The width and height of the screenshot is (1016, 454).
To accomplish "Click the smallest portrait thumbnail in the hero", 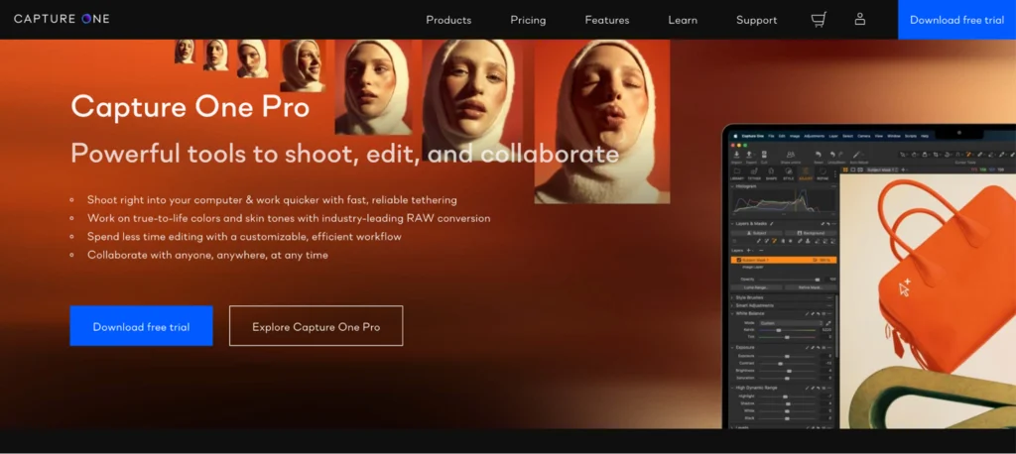I will 185,52.
